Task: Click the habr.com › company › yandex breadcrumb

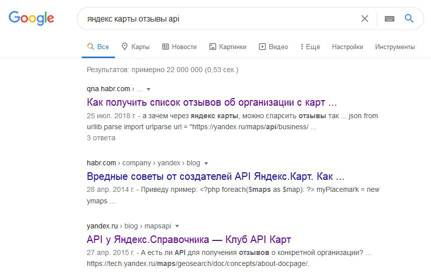Action: 143,163
